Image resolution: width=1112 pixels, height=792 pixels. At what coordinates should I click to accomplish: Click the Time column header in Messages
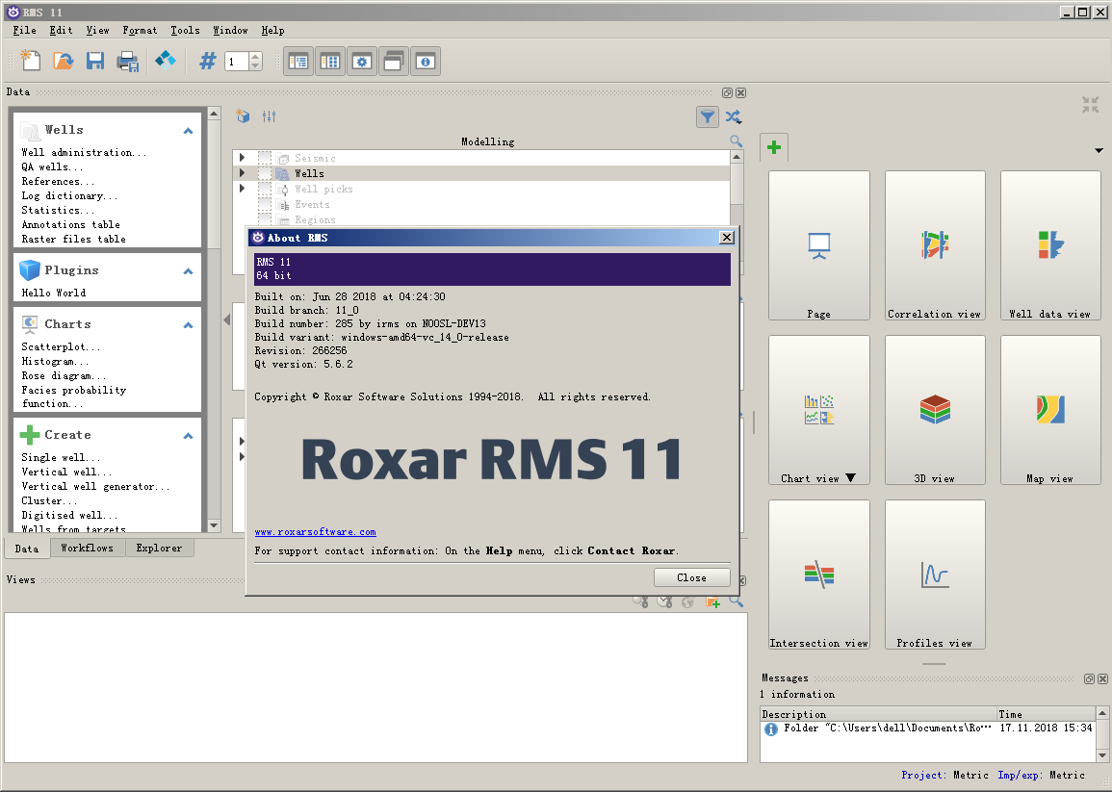pyautogui.click(x=1046, y=714)
